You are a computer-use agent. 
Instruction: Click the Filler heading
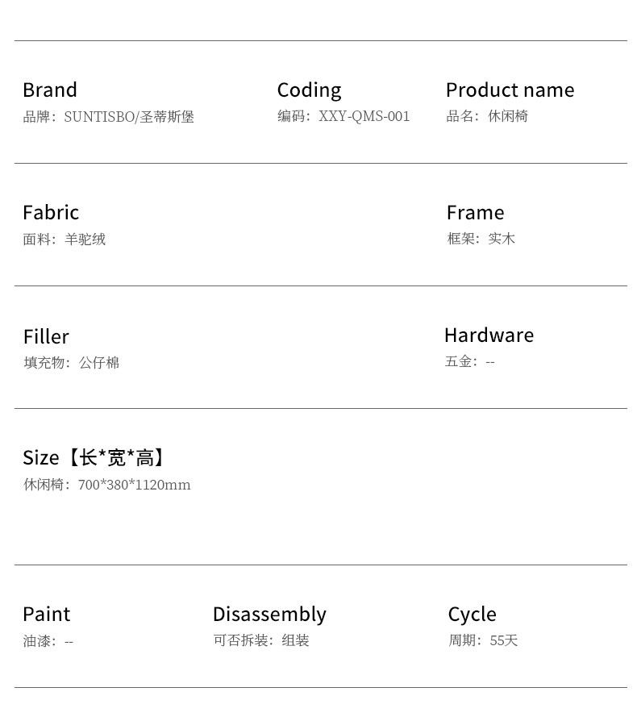point(46,336)
